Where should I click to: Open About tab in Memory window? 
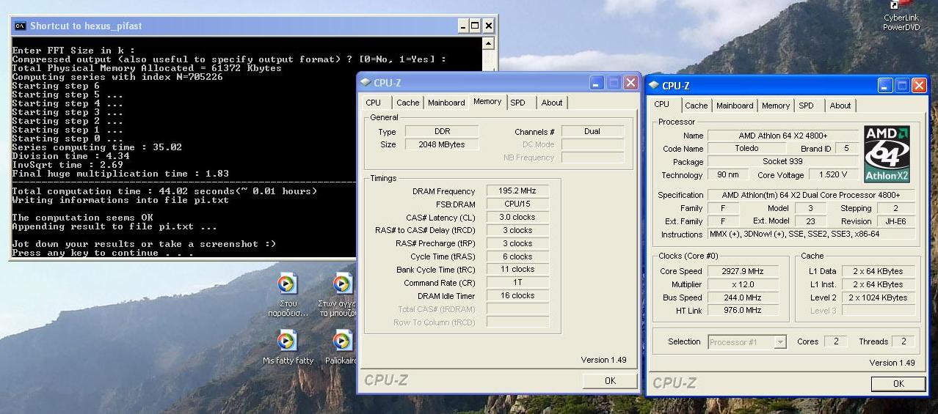click(552, 103)
